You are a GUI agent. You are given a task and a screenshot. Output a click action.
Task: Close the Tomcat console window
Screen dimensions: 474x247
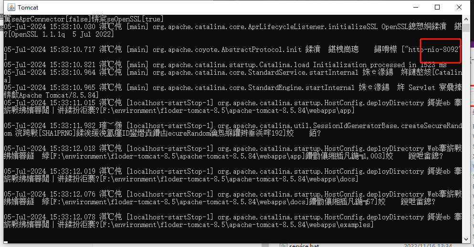pos(459,7)
